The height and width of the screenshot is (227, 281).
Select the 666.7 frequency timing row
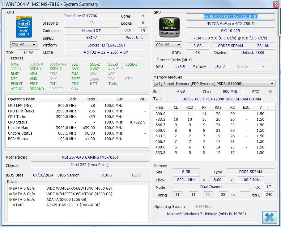[x=214, y=125]
